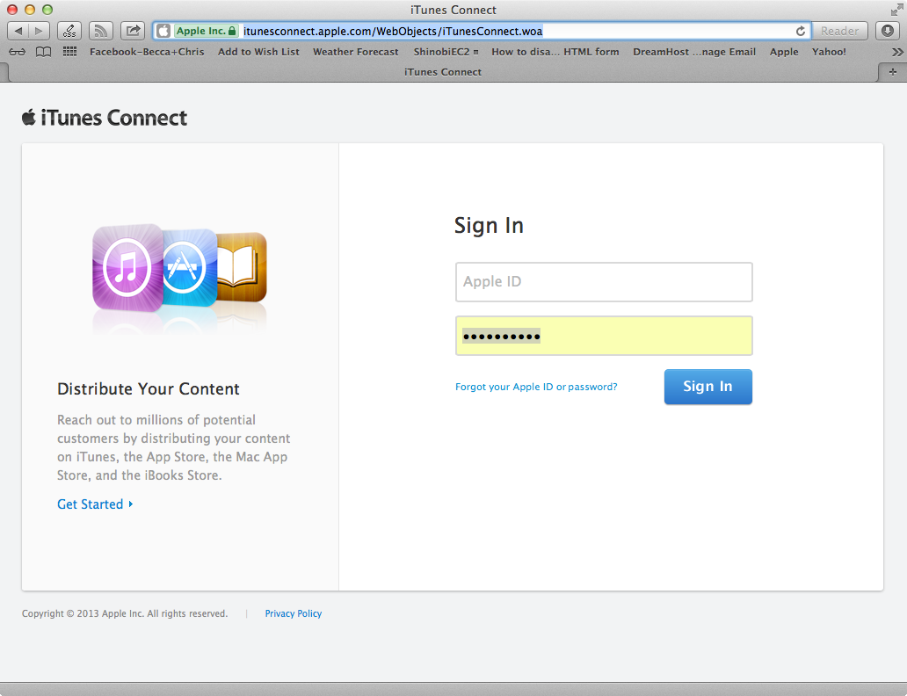Open Forgot your Apple ID or password link
The width and height of the screenshot is (907, 696).
pos(536,387)
